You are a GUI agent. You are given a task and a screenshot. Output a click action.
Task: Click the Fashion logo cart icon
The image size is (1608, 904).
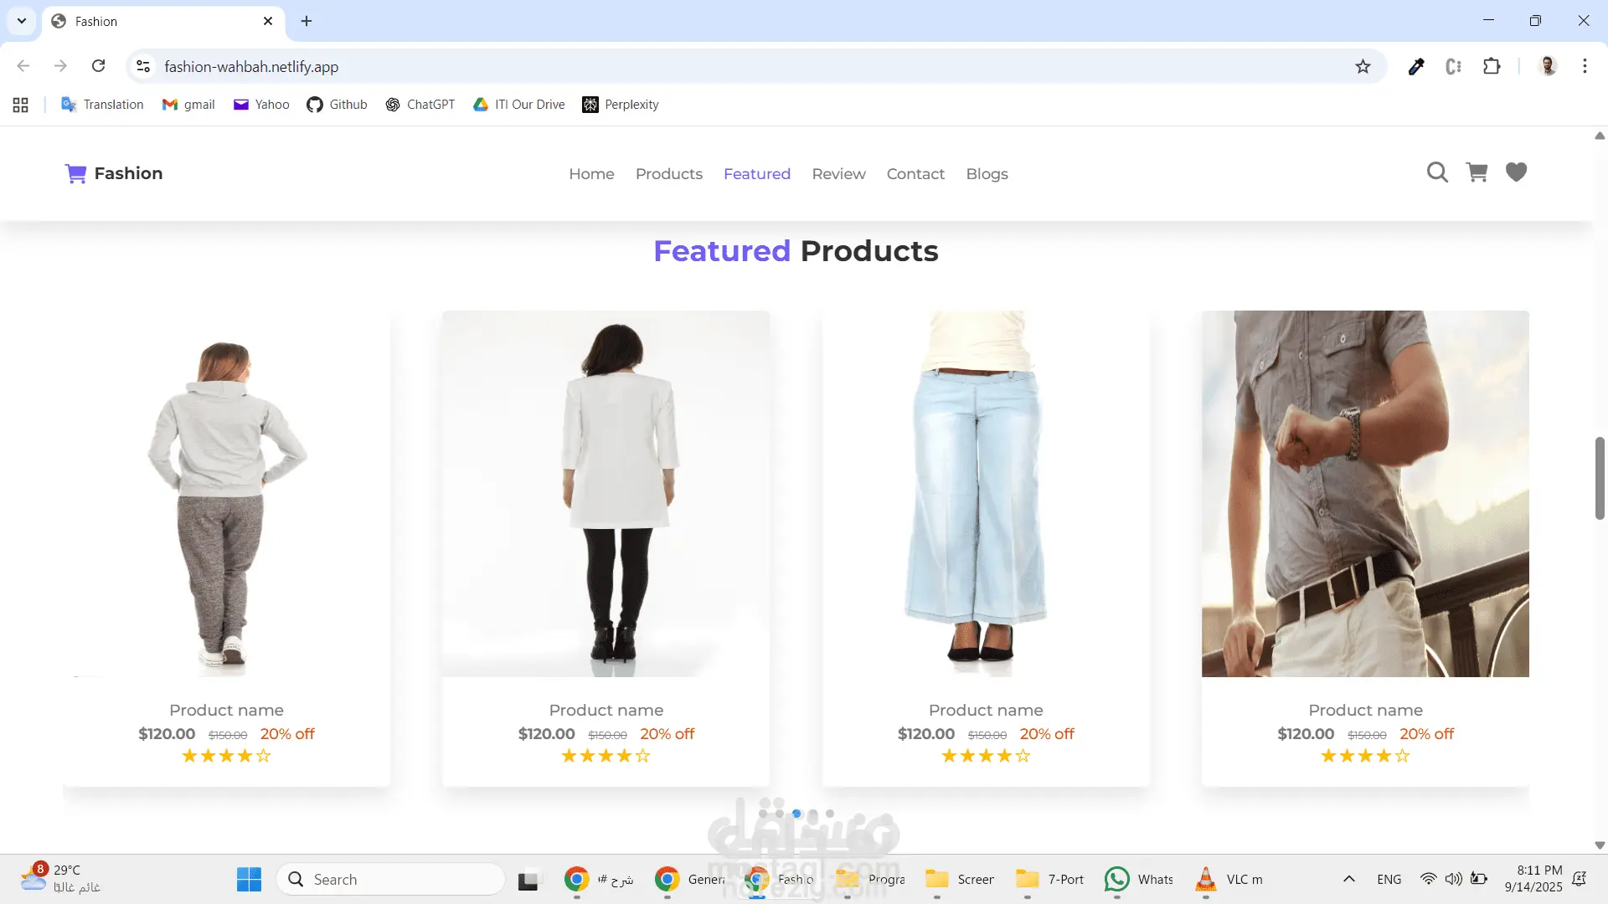[x=75, y=173]
